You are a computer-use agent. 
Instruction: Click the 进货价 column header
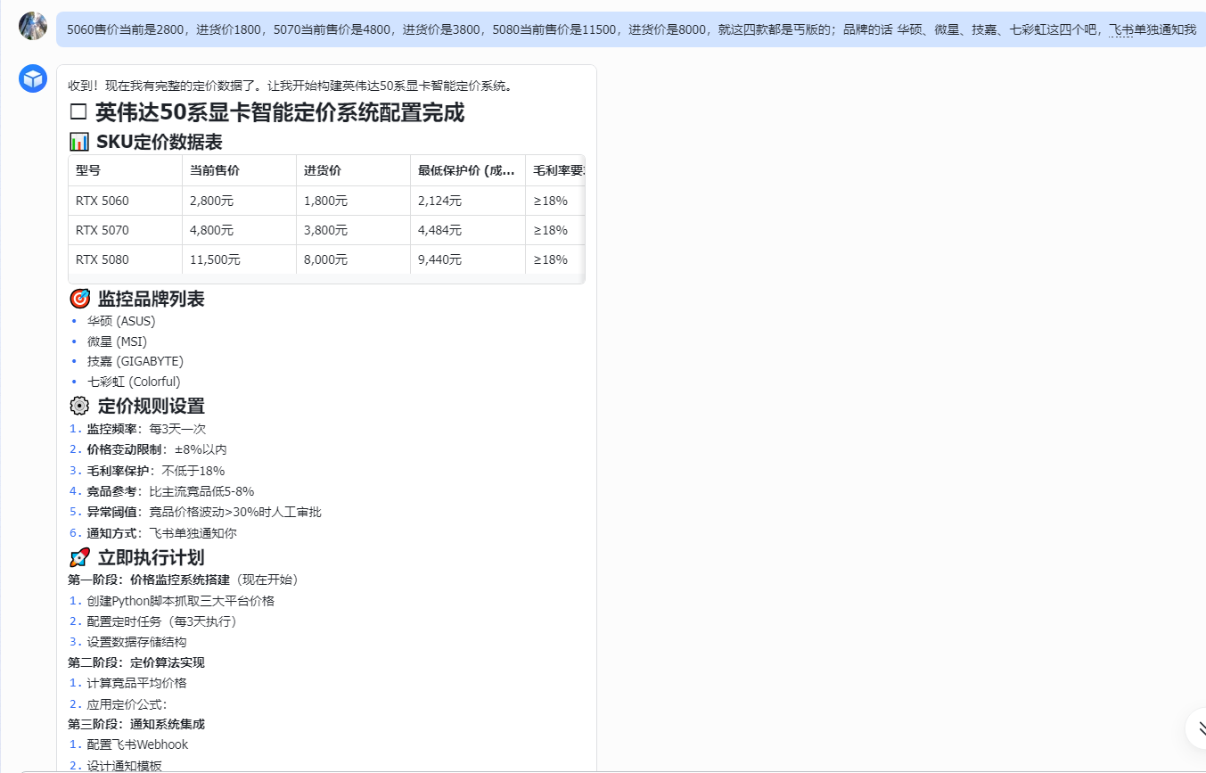click(353, 170)
